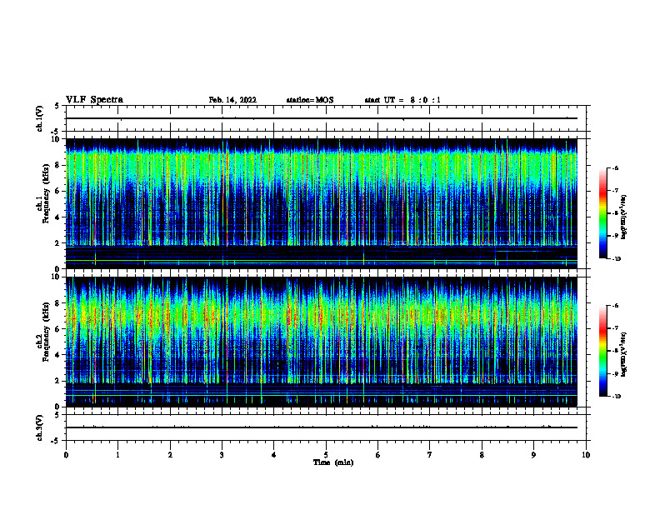Click the '-10' label on lower colorbar

616,397
